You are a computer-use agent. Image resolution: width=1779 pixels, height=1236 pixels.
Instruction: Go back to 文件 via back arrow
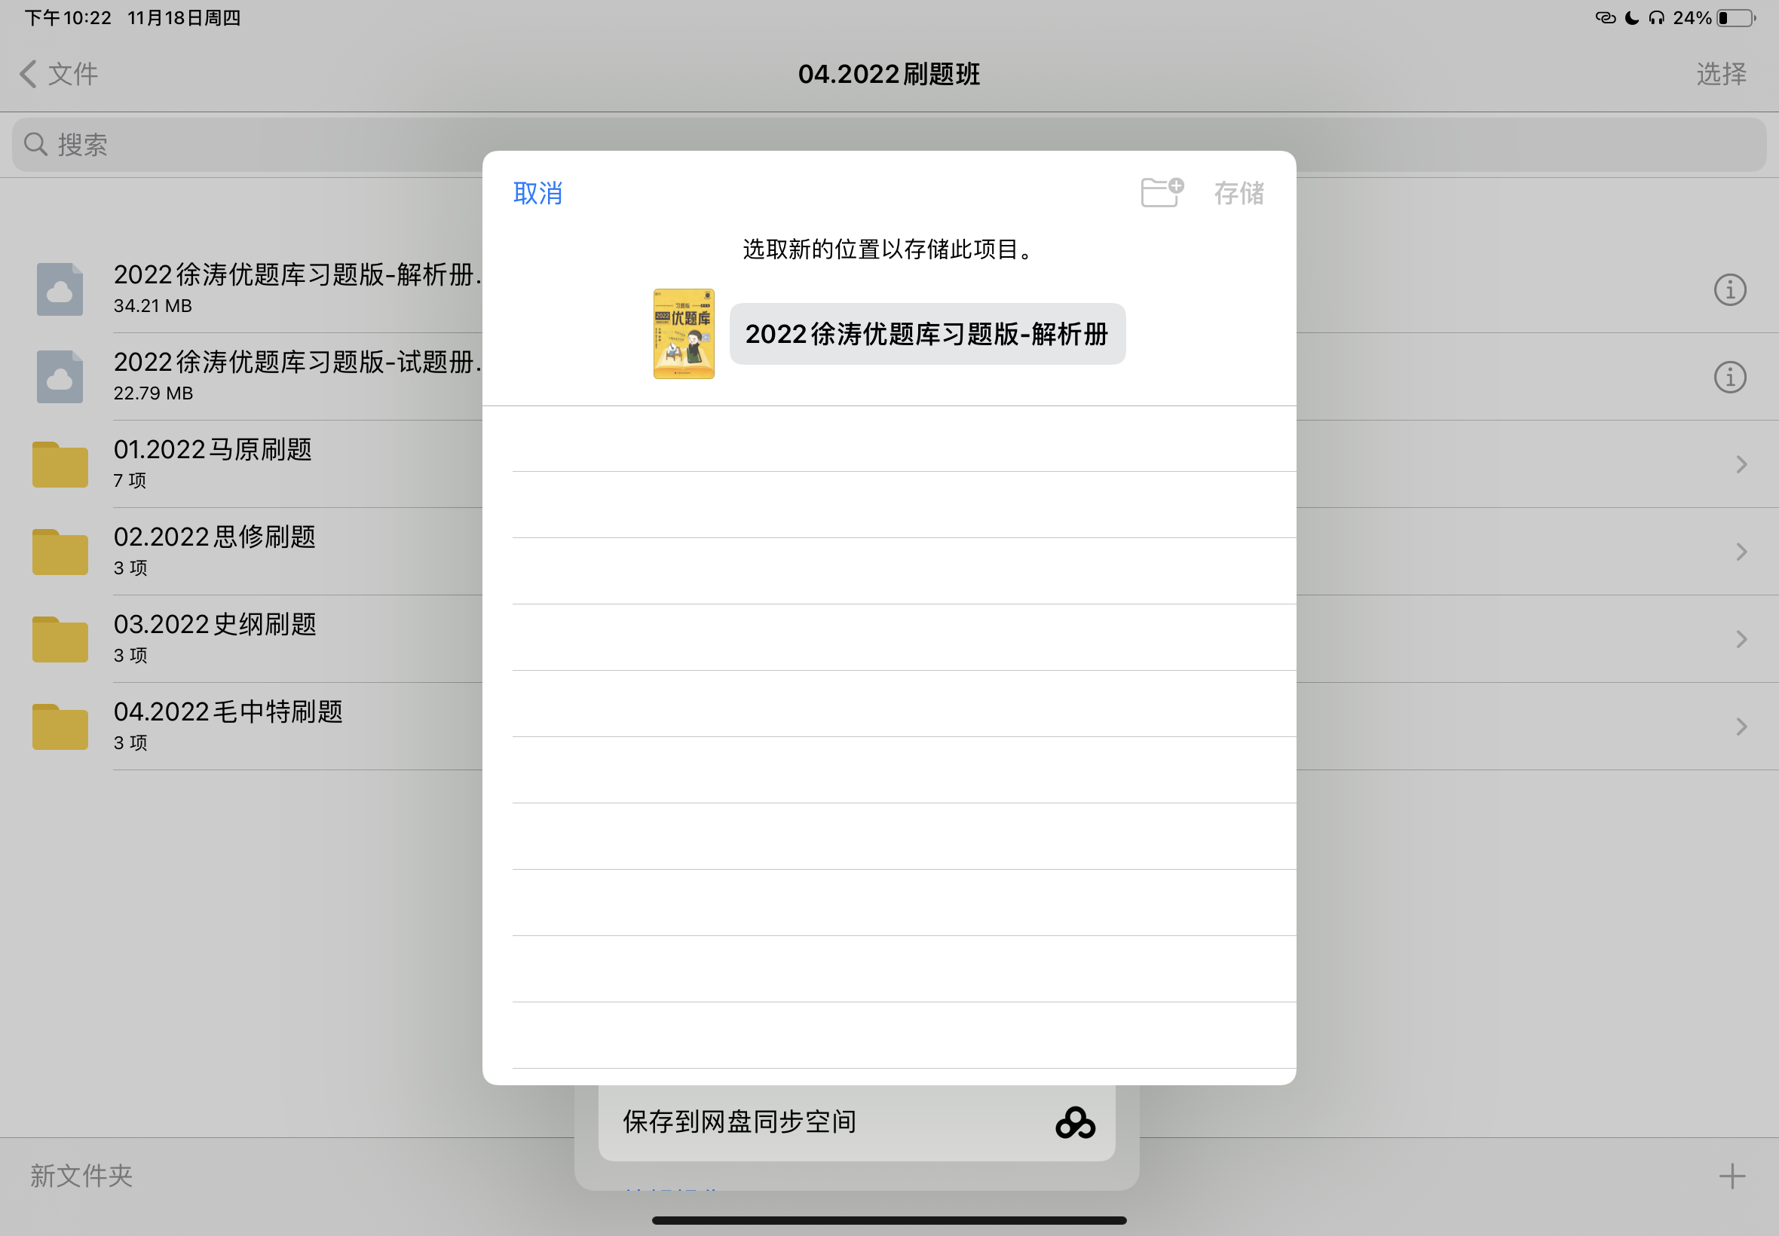(x=29, y=75)
